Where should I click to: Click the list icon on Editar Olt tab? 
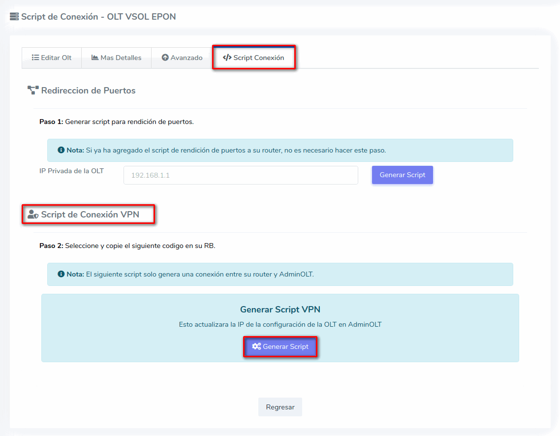[35, 58]
